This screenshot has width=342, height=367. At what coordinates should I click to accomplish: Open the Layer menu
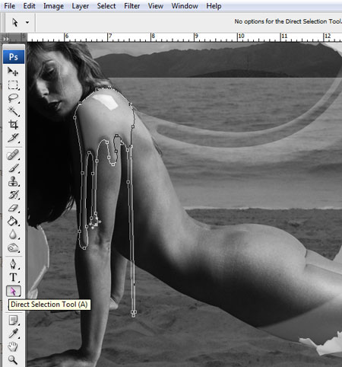[x=80, y=6]
